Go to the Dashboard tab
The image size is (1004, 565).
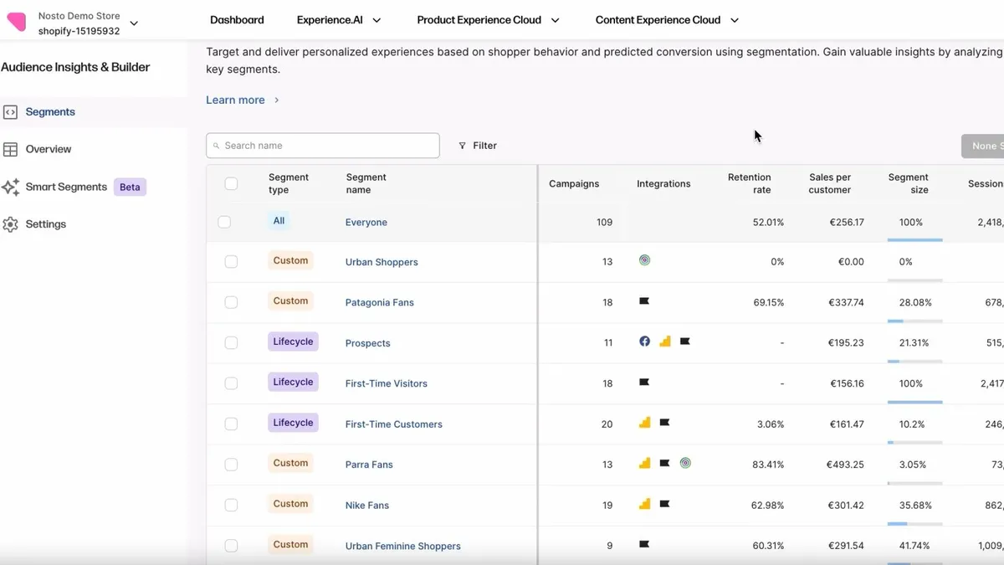[237, 20]
